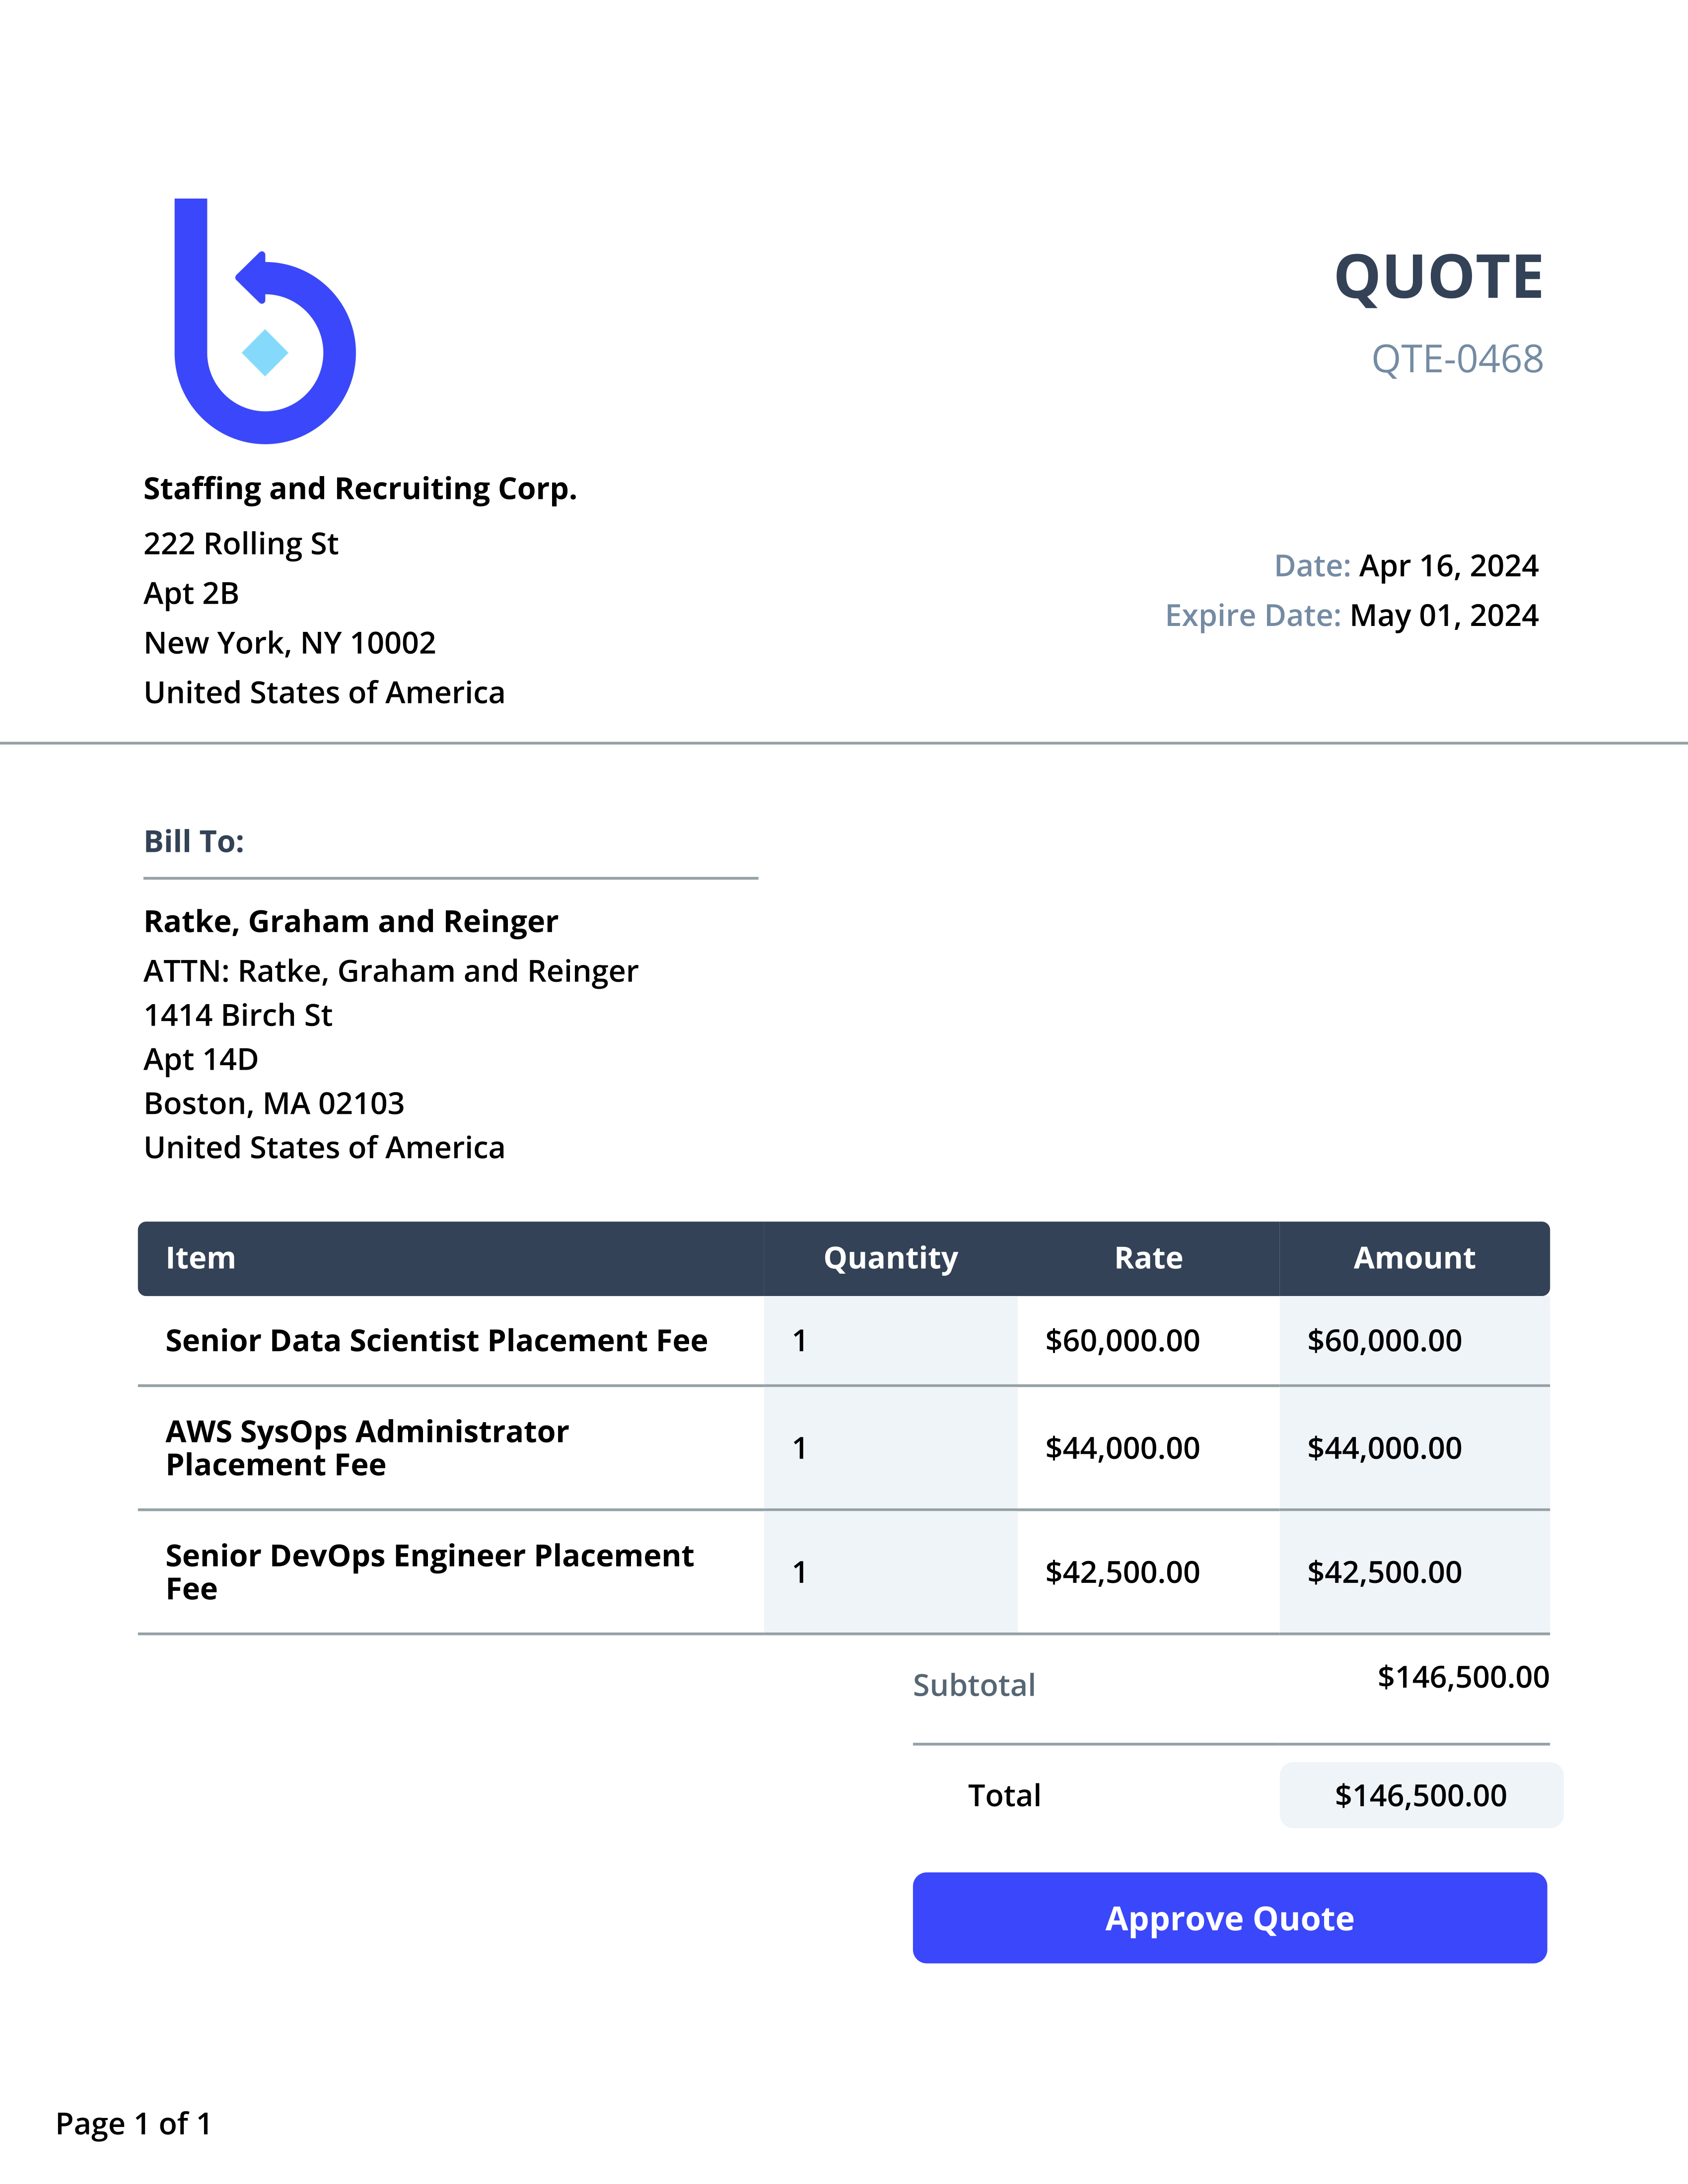The width and height of the screenshot is (1688, 2184).
Task: Click the Page 1 of 1 indicator
Action: 134,2124
